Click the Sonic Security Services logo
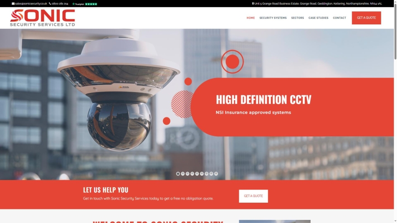Image resolution: width=397 pixels, height=223 pixels. (43, 18)
